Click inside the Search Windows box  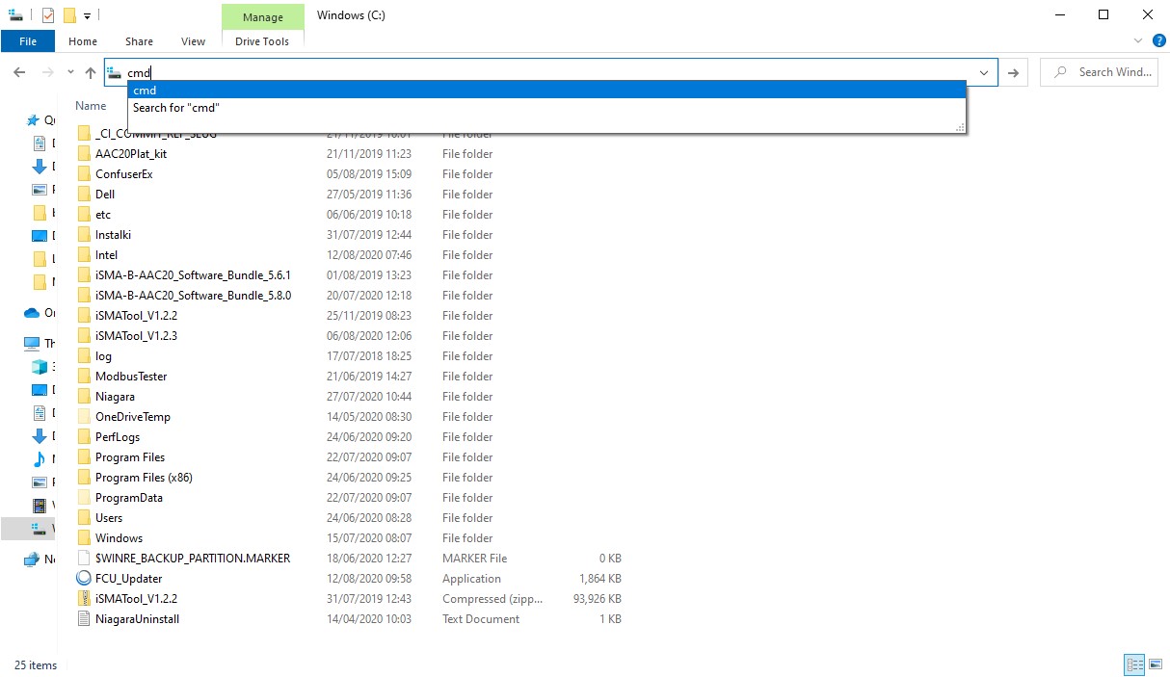coord(1099,72)
